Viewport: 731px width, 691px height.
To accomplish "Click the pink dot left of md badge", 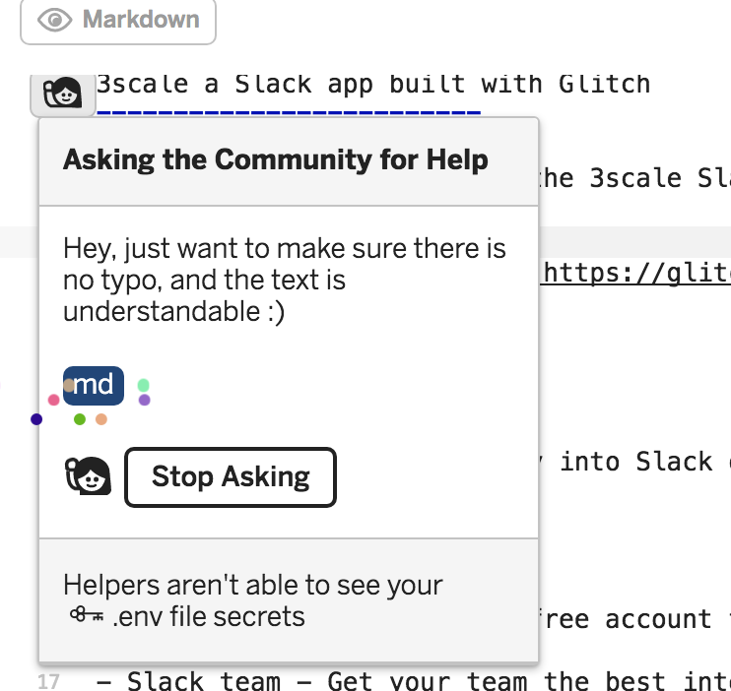I will 53,400.
